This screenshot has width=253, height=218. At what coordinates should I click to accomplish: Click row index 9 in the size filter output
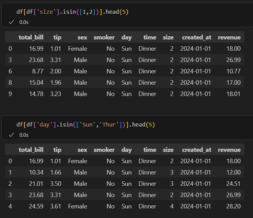point(10,94)
